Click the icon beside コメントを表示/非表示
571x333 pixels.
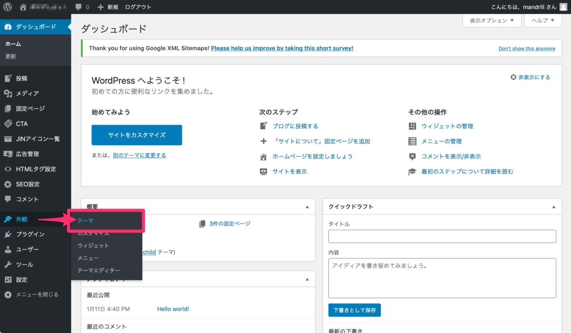coord(413,157)
